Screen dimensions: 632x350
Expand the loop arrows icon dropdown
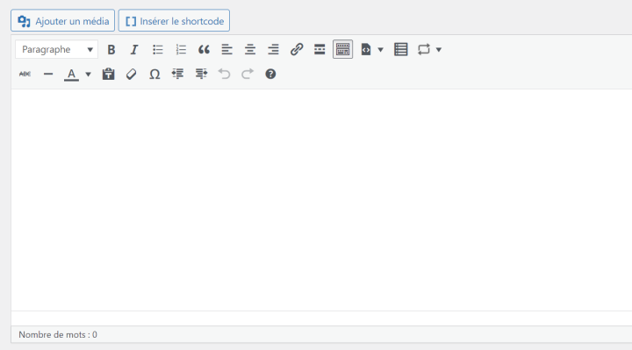click(x=439, y=49)
